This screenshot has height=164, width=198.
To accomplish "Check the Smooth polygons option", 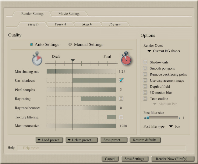I will click(x=145, y=68).
